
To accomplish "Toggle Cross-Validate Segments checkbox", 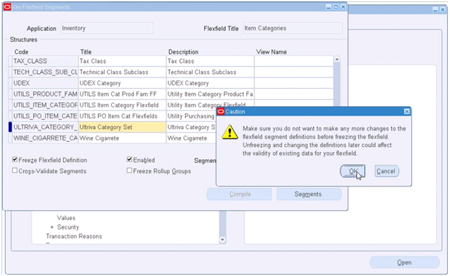I will coord(14,171).
